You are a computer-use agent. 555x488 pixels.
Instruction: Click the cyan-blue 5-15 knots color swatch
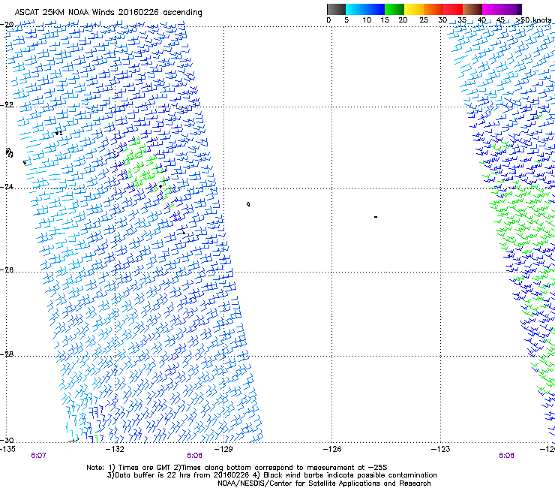(365, 9)
